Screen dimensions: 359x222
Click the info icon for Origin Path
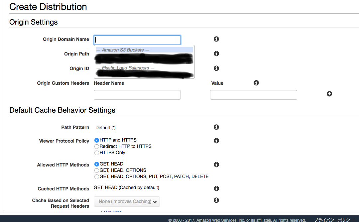pyautogui.click(x=216, y=54)
